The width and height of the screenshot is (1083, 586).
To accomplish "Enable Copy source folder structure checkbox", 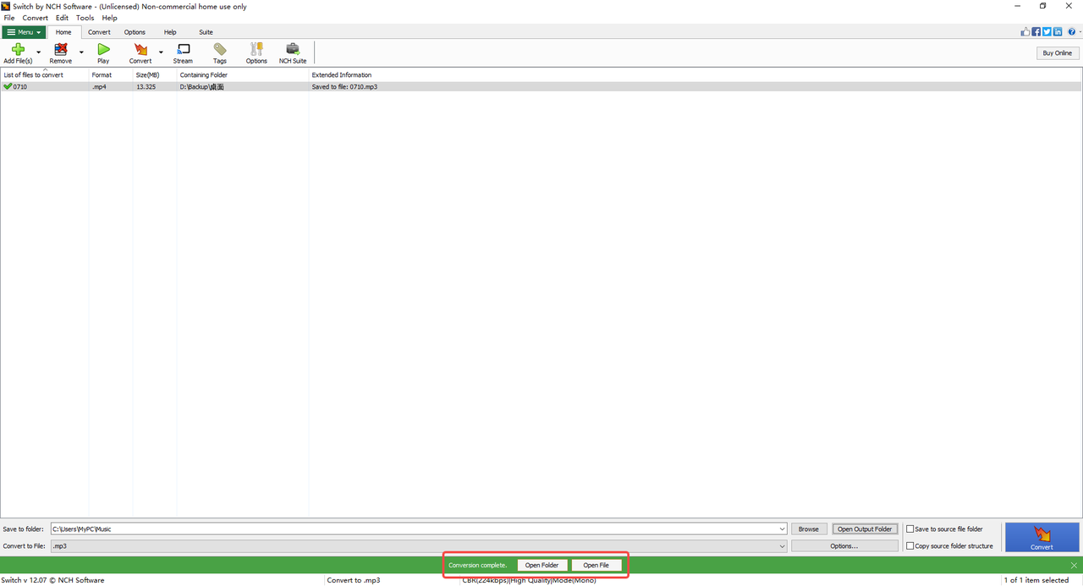I will click(x=910, y=546).
